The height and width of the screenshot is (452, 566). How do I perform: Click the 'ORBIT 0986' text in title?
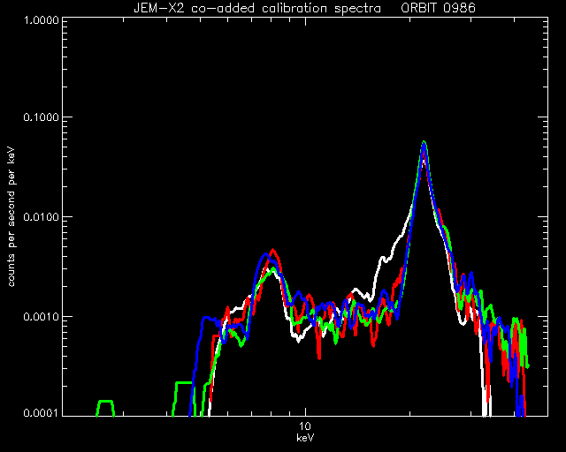coord(439,8)
